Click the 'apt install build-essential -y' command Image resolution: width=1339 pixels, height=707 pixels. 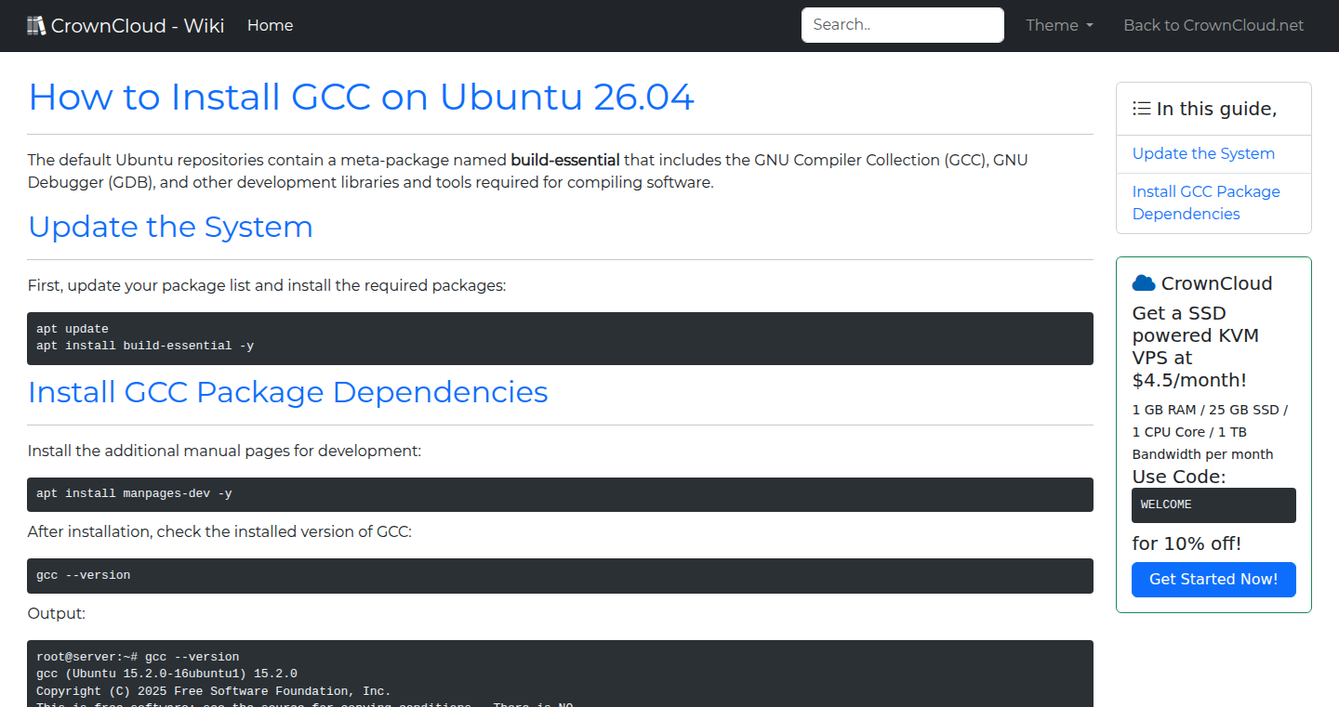[x=145, y=346]
